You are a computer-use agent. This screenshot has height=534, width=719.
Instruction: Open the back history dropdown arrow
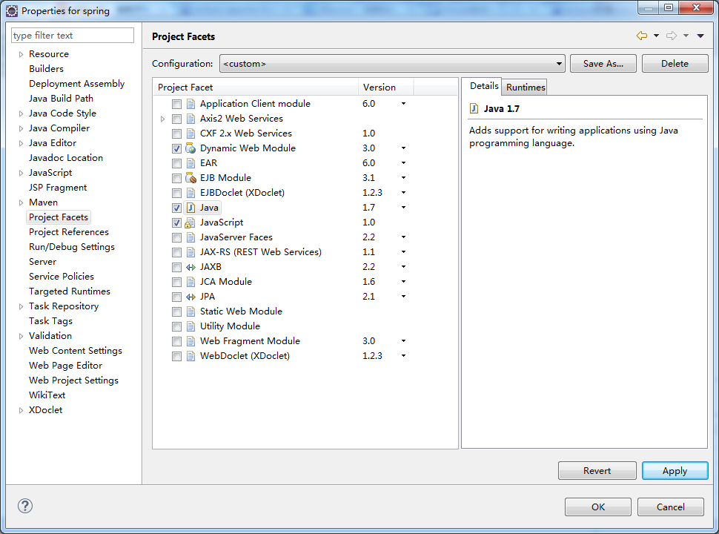tap(656, 36)
